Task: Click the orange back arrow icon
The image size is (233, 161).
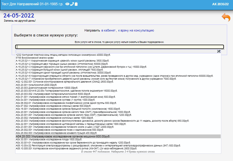Action: (226, 17)
